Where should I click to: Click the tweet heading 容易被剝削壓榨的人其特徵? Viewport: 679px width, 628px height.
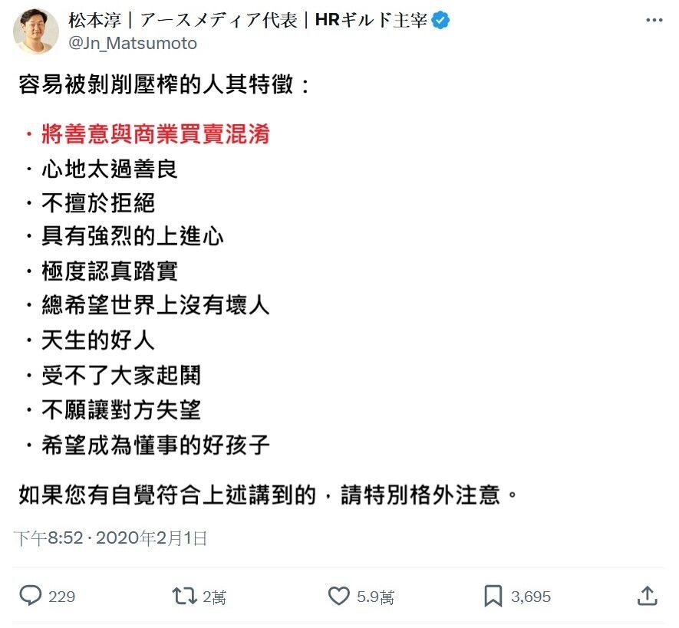tap(157, 84)
